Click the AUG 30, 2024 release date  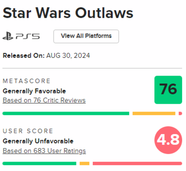[x=68, y=56]
